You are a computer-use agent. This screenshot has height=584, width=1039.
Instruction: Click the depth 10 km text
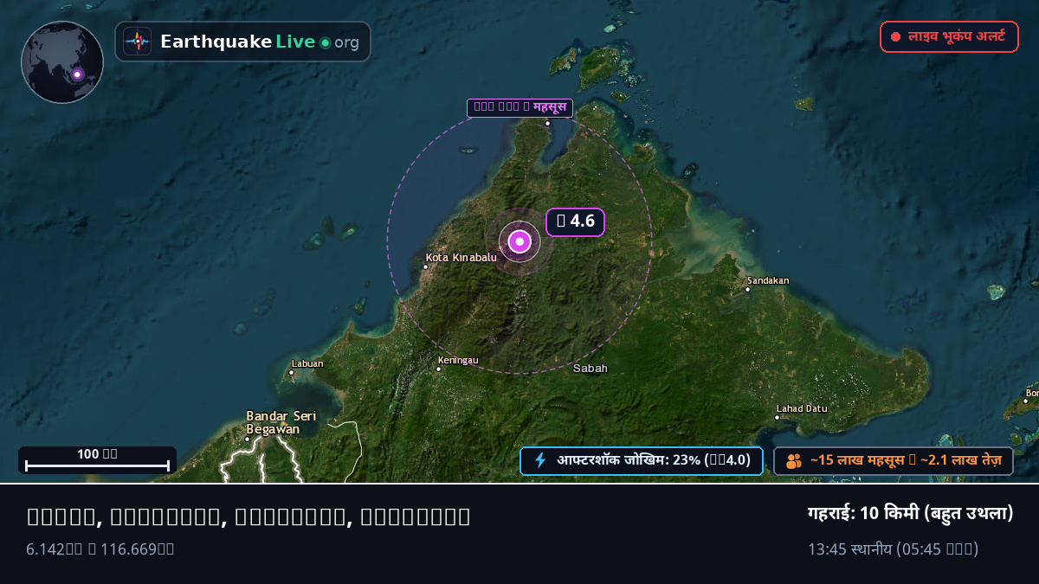(x=910, y=513)
